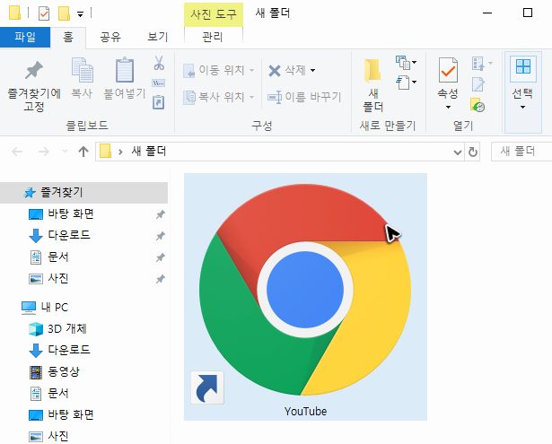Select 내 PC in navigation pane
Viewport: 552px width, 444px height.
point(54,308)
